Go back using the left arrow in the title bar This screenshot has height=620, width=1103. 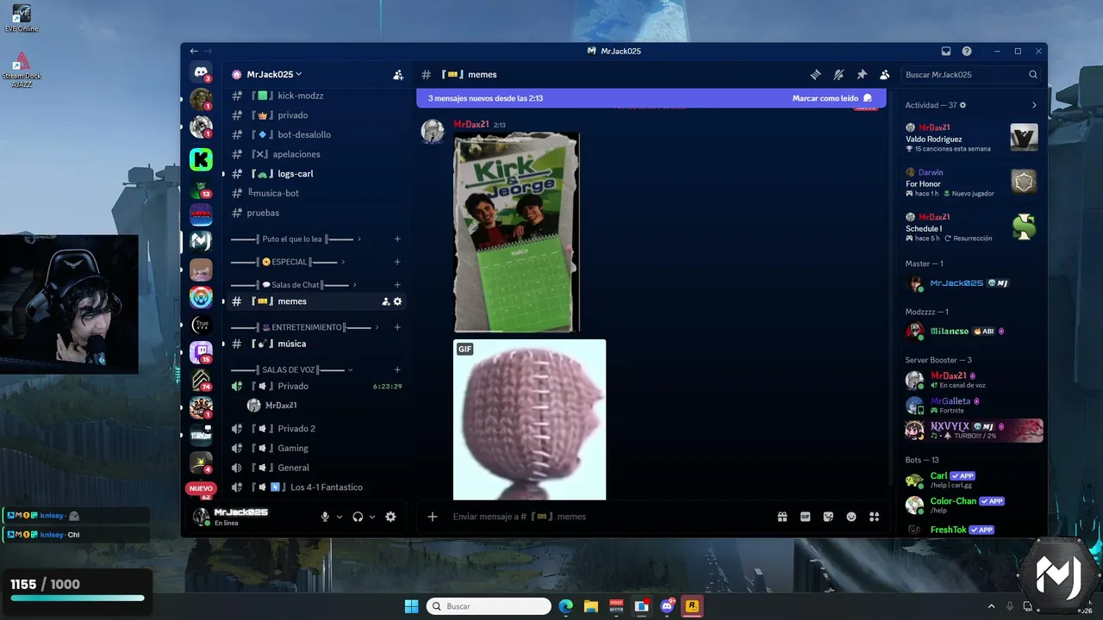[194, 51]
